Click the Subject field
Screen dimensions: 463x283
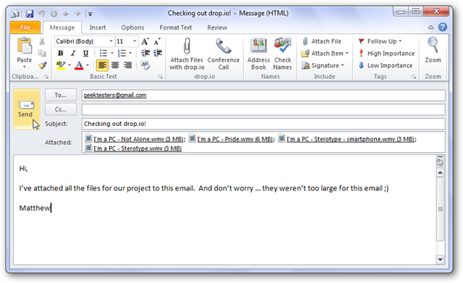click(263, 124)
